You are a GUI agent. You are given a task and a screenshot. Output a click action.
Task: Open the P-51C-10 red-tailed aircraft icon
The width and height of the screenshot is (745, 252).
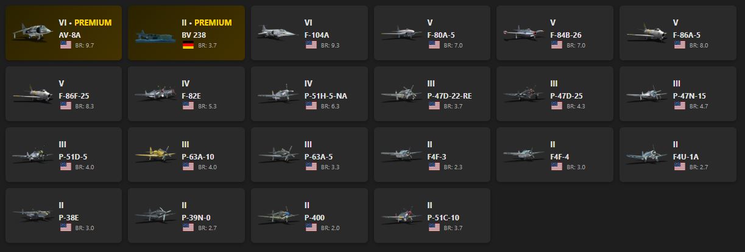click(400, 216)
